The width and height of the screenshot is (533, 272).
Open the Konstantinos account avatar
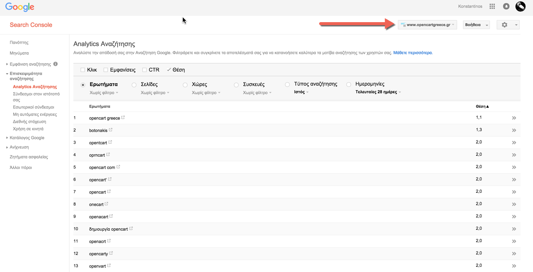pos(520,6)
